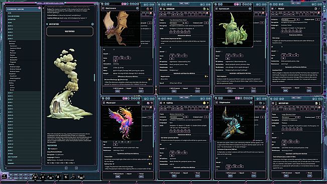327x184 pixels.
Task: Open Electrovore in the manual index
Action: coord(12,41)
